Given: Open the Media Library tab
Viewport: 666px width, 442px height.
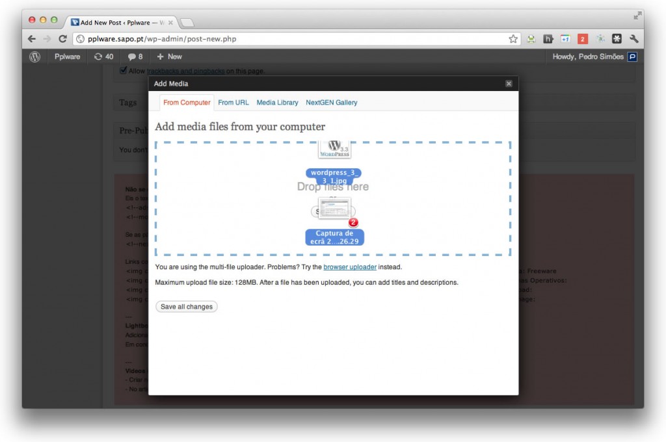Looking at the screenshot, I should [277, 102].
